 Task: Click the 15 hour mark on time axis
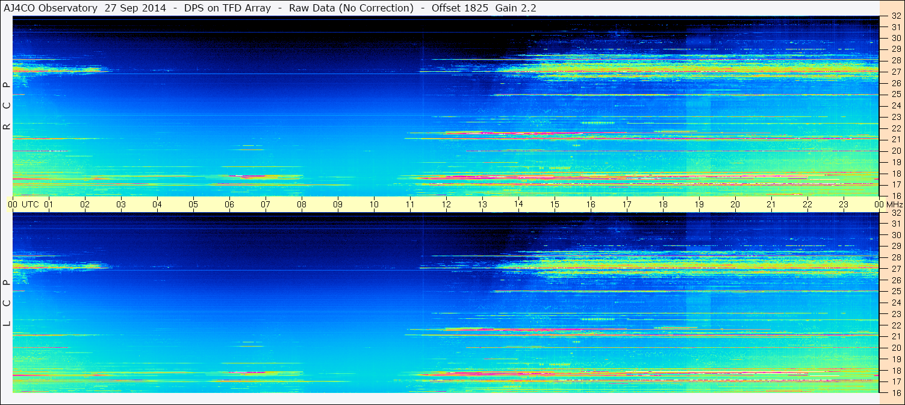coord(554,204)
